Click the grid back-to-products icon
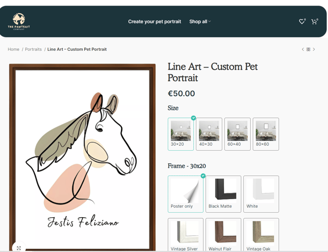328x252 pixels. [308, 49]
